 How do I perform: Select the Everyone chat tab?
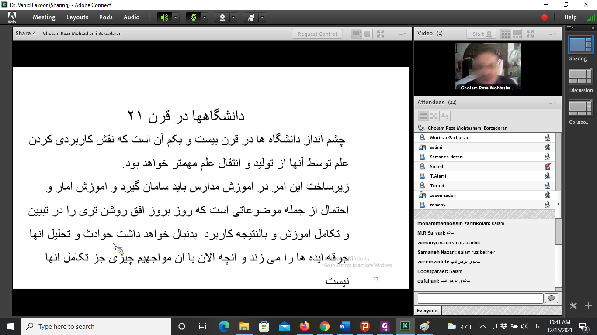click(427, 310)
